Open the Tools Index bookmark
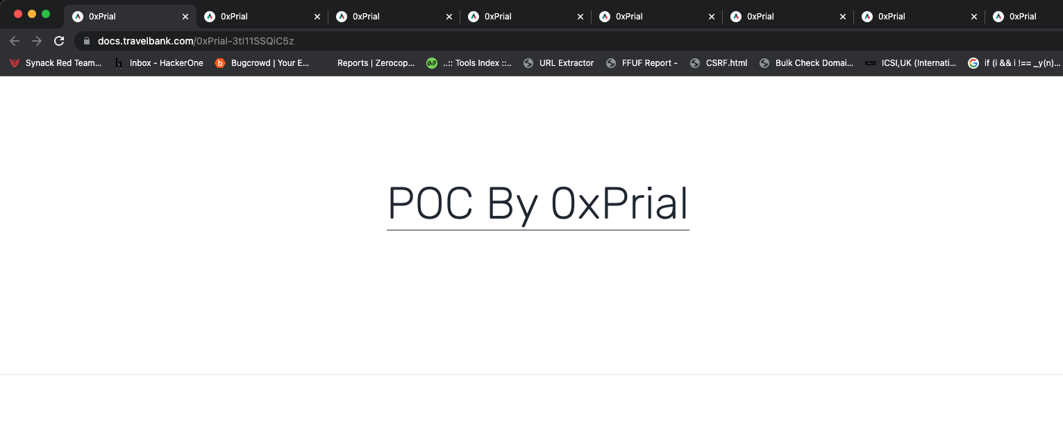 click(x=469, y=63)
